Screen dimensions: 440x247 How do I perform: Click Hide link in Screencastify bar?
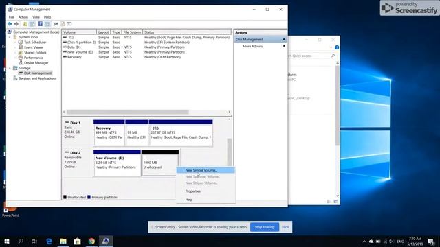point(285,227)
